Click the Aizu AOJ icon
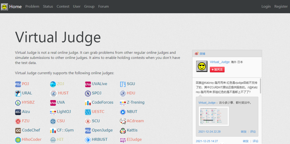The width and height of the screenshot is (290, 144). coord(18,112)
